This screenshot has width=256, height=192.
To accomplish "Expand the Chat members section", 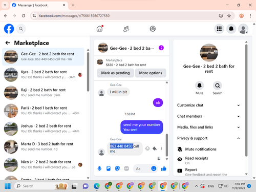I will [208, 116].
